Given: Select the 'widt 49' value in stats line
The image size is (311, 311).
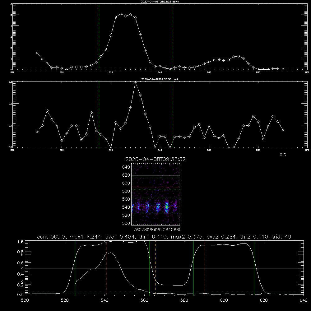Looking at the screenshot, I should pyautogui.click(x=282, y=237).
